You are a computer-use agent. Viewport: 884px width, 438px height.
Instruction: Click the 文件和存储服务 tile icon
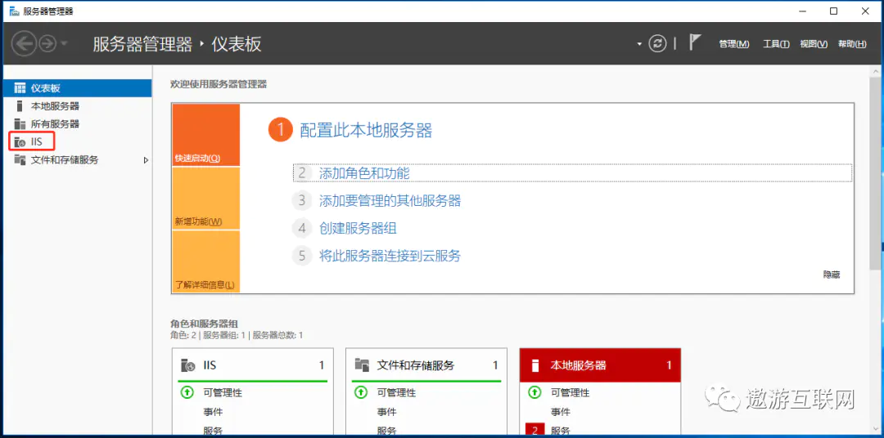tap(362, 364)
